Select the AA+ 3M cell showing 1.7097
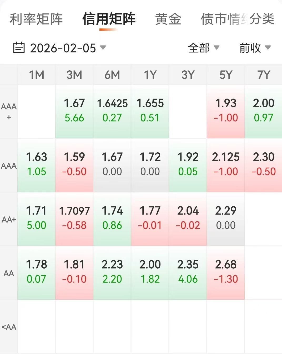The image size is (282, 354). [x=74, y=218]
